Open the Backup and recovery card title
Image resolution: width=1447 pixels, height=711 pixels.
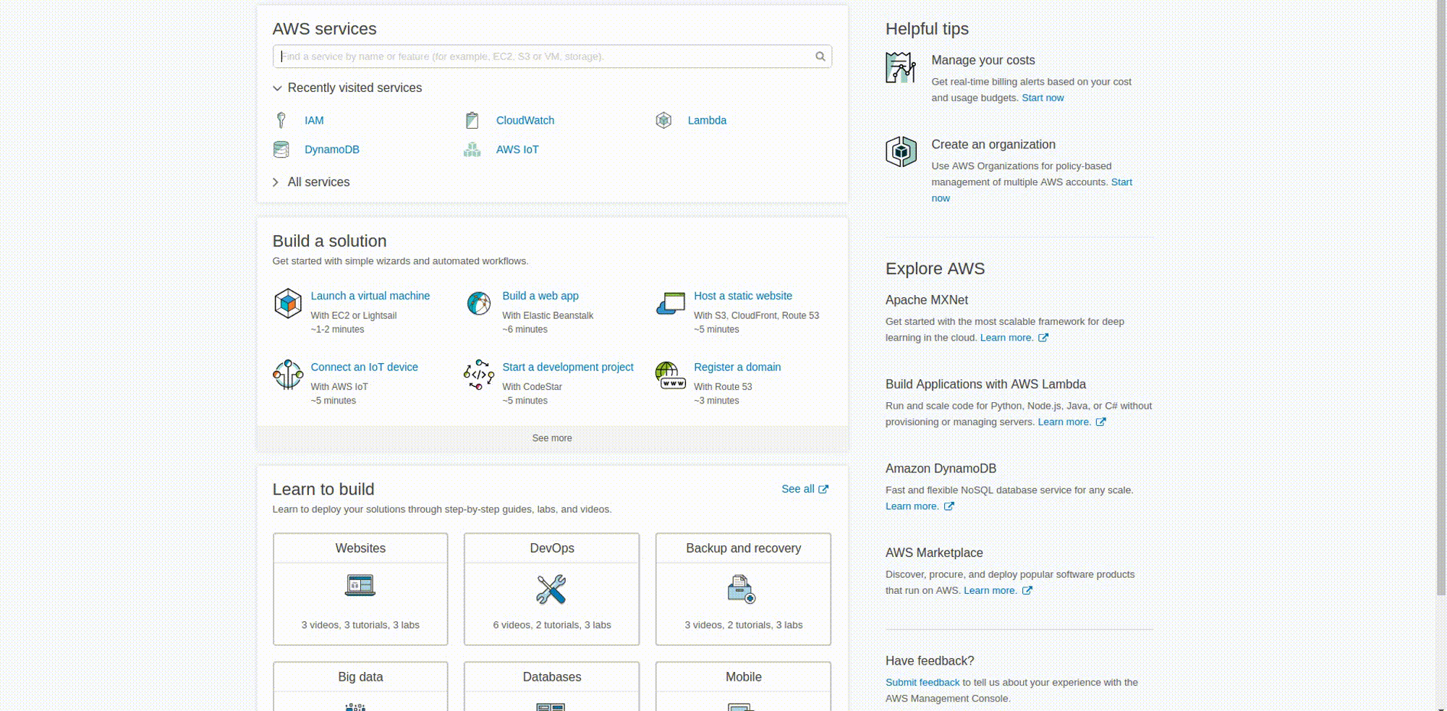pos(744,548)
